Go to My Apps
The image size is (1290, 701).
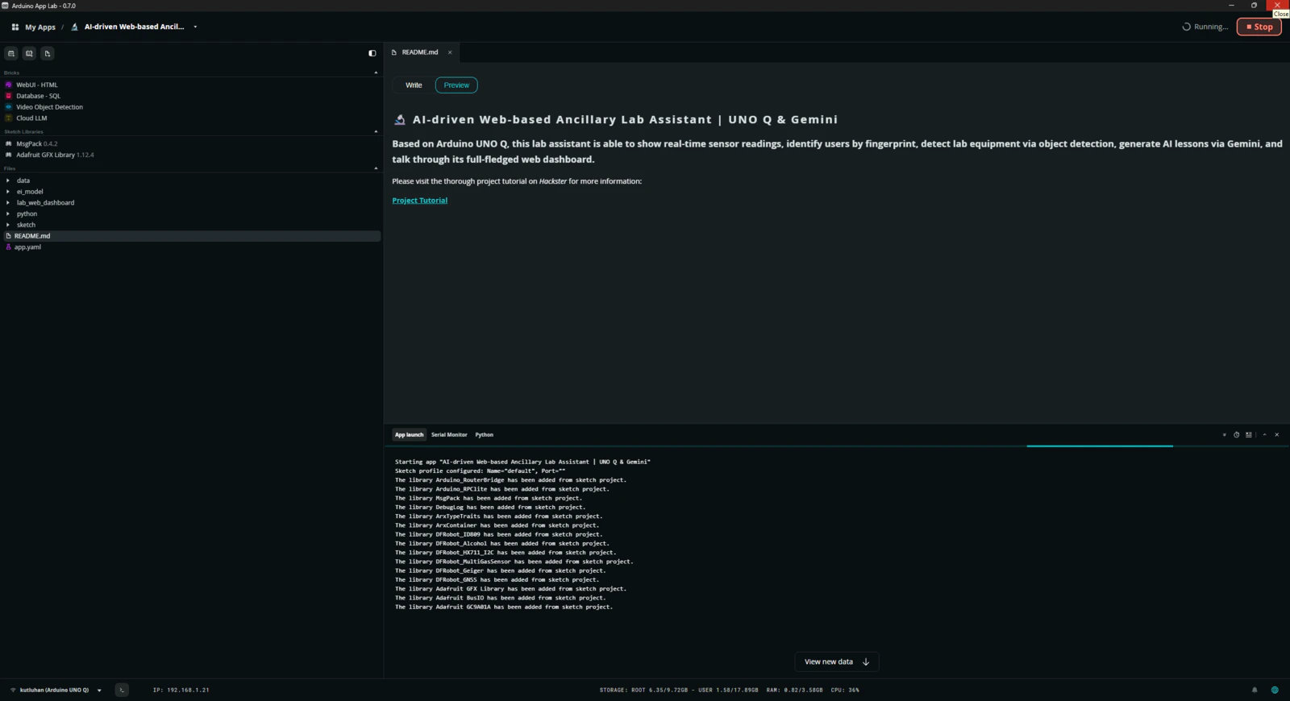point(40,27)
